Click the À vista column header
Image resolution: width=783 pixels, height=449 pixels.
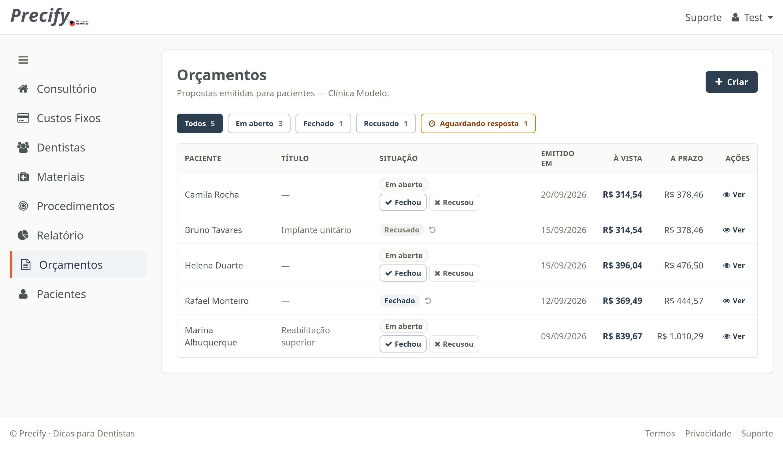tap(627, 158)
